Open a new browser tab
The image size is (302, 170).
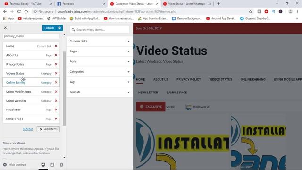218,4
